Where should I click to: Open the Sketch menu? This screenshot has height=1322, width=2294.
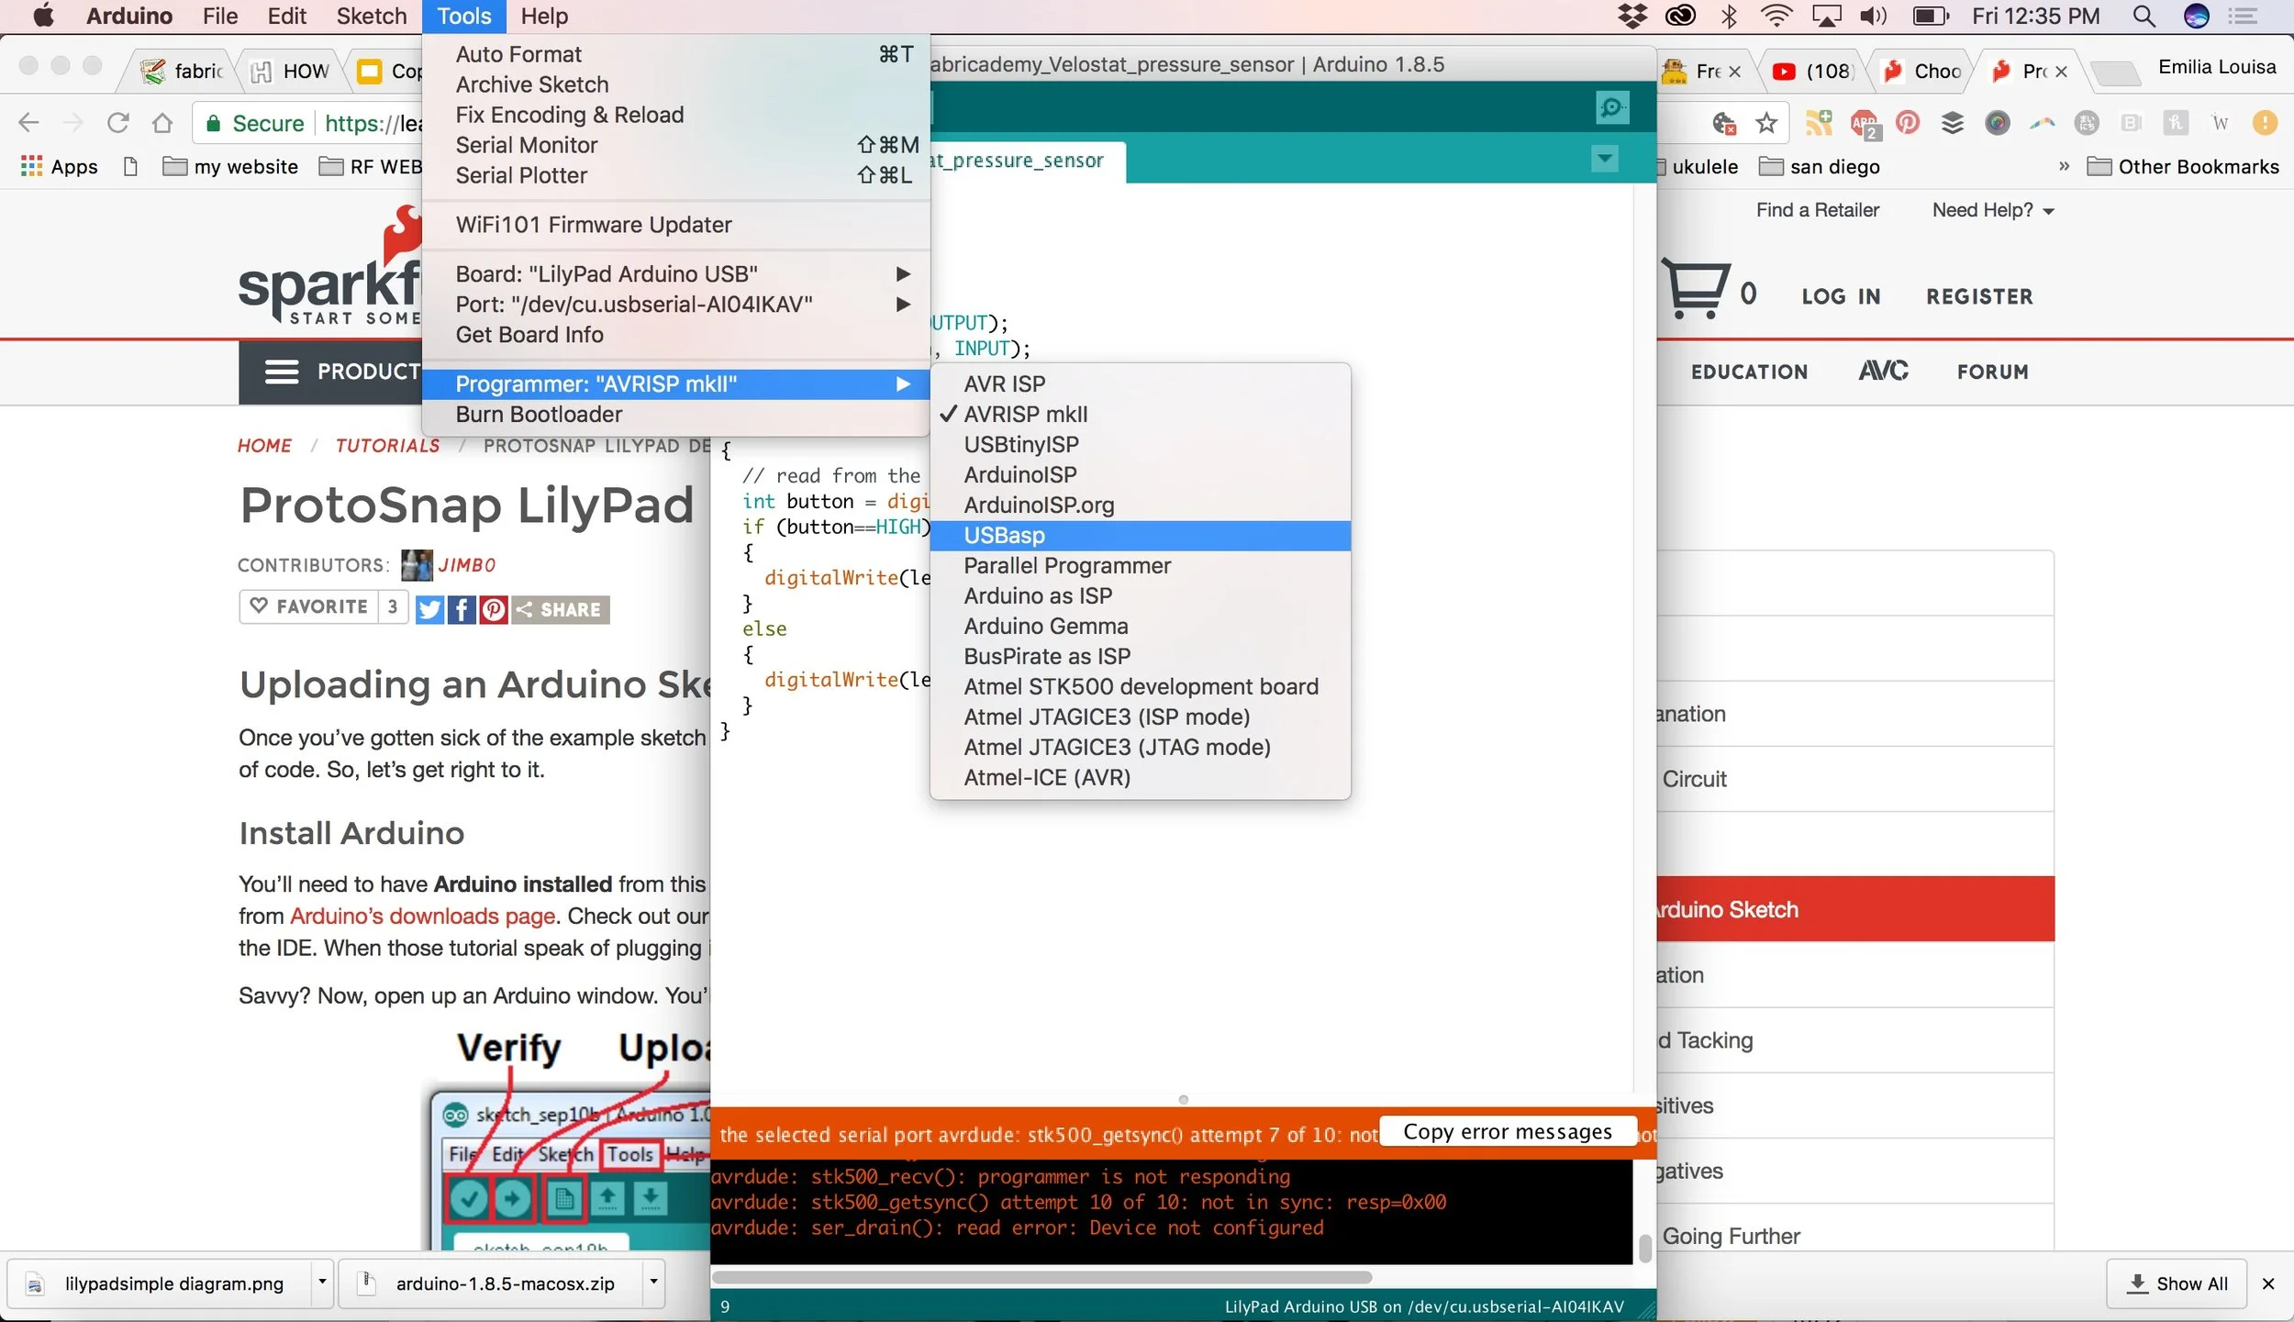[x=371, y=16]
